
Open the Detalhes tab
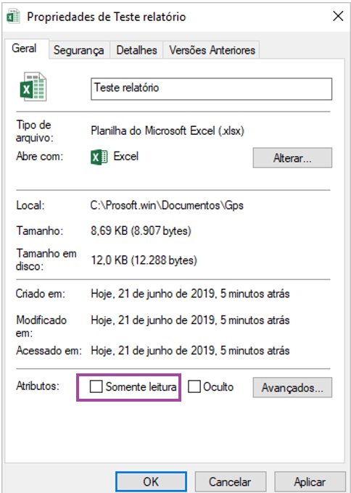coord(136,50)
